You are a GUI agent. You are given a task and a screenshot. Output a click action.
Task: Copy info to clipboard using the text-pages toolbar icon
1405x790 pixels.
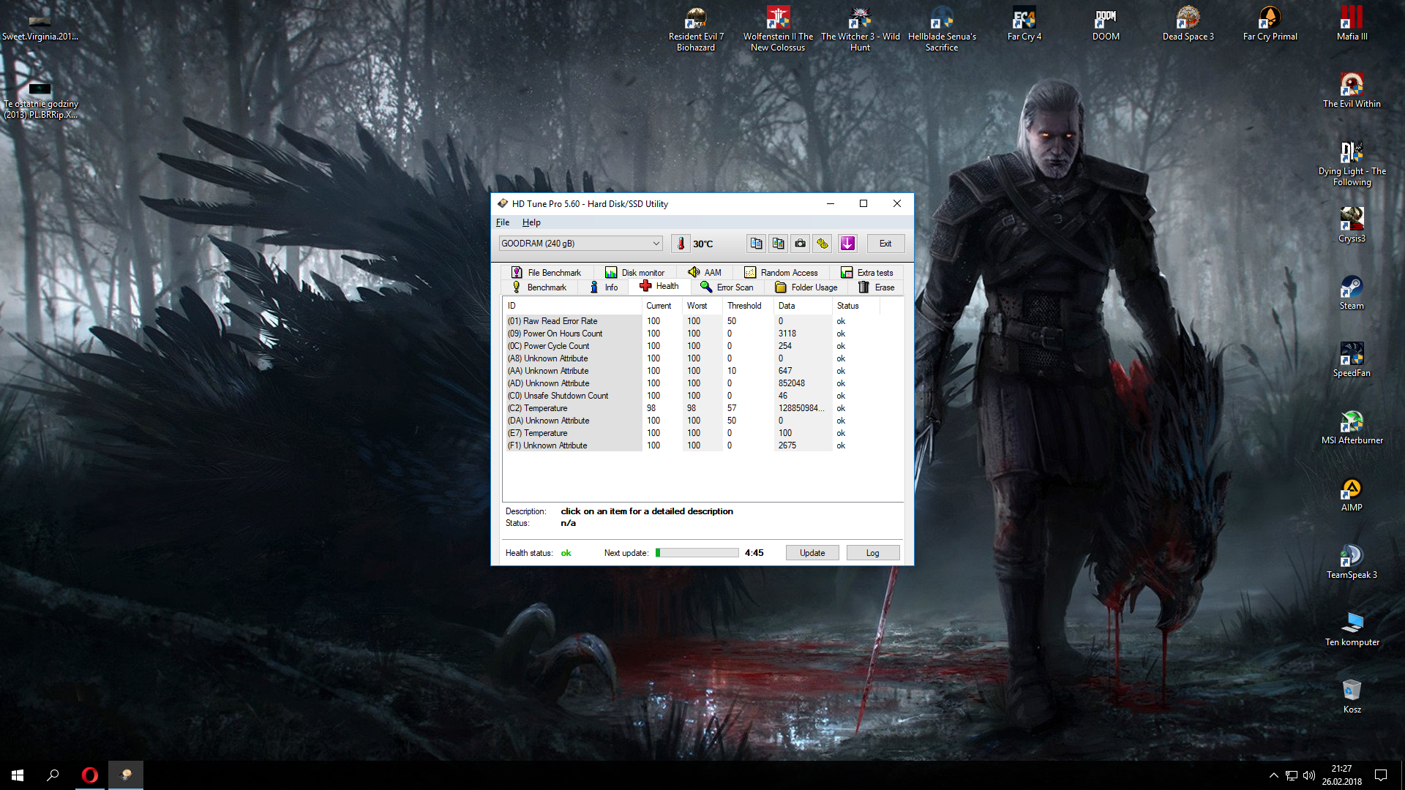click(x=757, y=244)
